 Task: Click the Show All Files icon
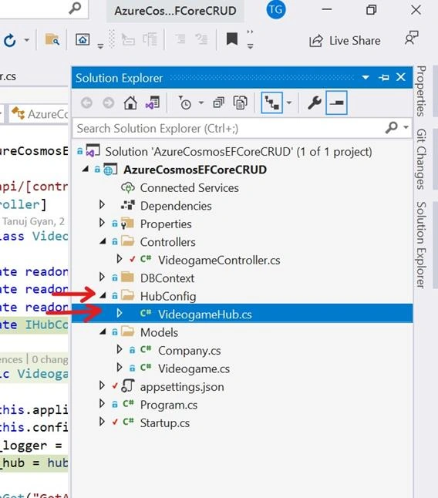(240, 103)
